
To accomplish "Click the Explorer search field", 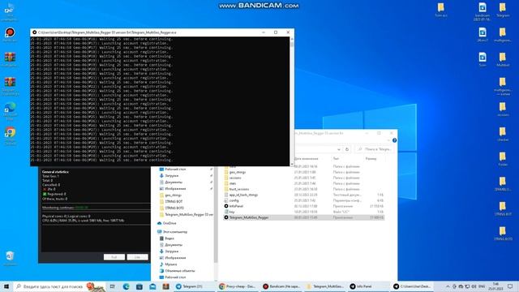I will pyautogui.click(x=374, y=149).
